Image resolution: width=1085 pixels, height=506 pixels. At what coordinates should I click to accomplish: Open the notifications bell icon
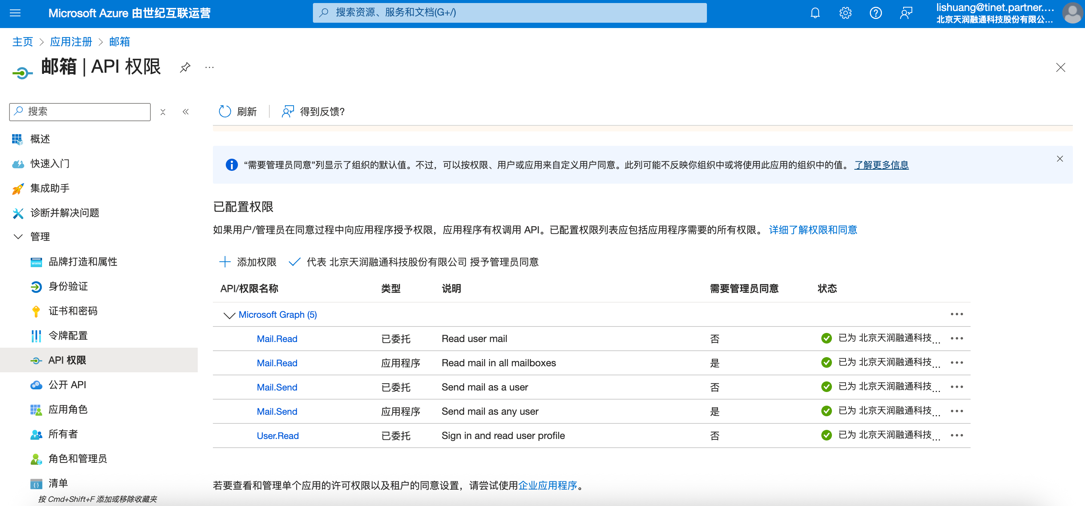pyautogui.click(x=815, y=13)
